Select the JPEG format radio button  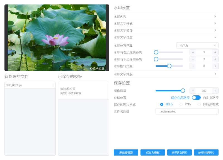tap(162, 104)
